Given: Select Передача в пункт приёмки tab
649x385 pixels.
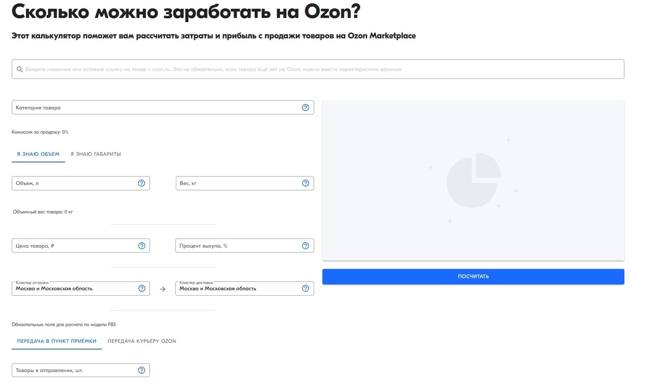Looking at the screenshot, I should 57,341.
